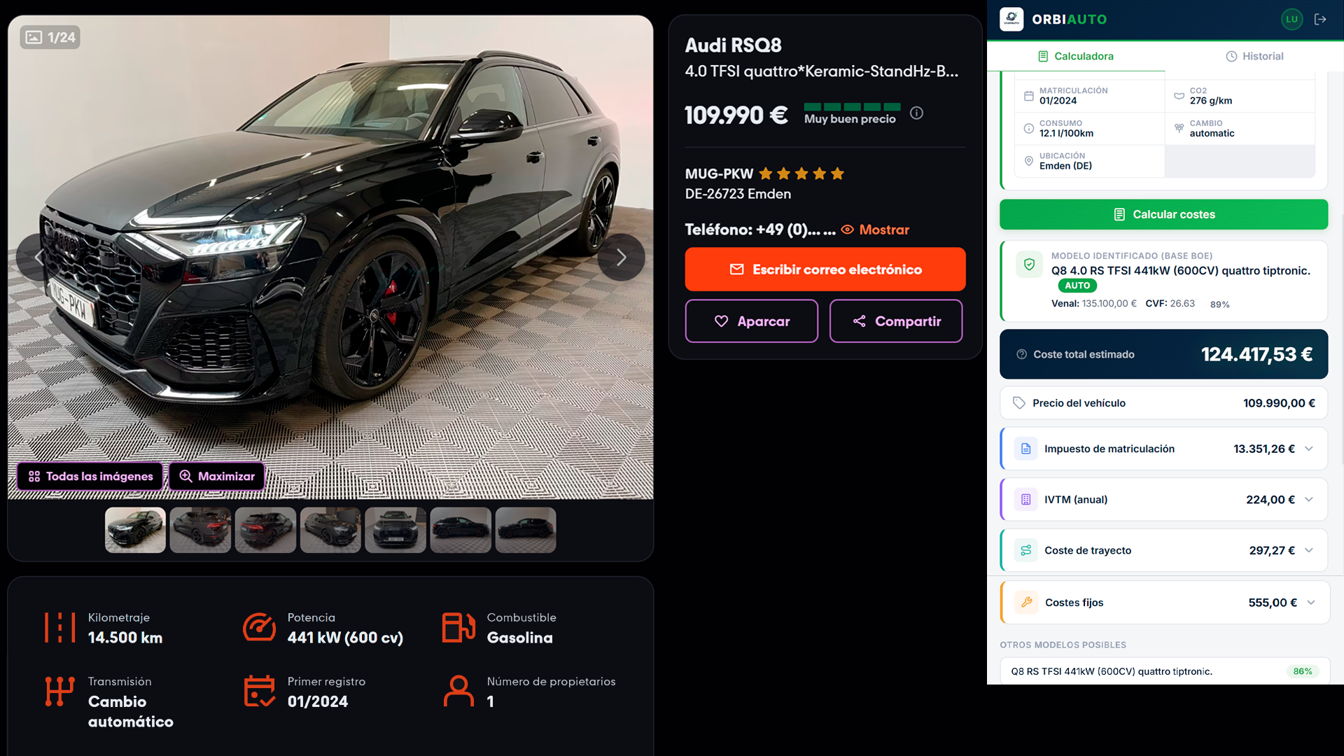Expand the Impuesto de matriculación details
Viewport: 1344px width, 756px height.
(1310, 449)
